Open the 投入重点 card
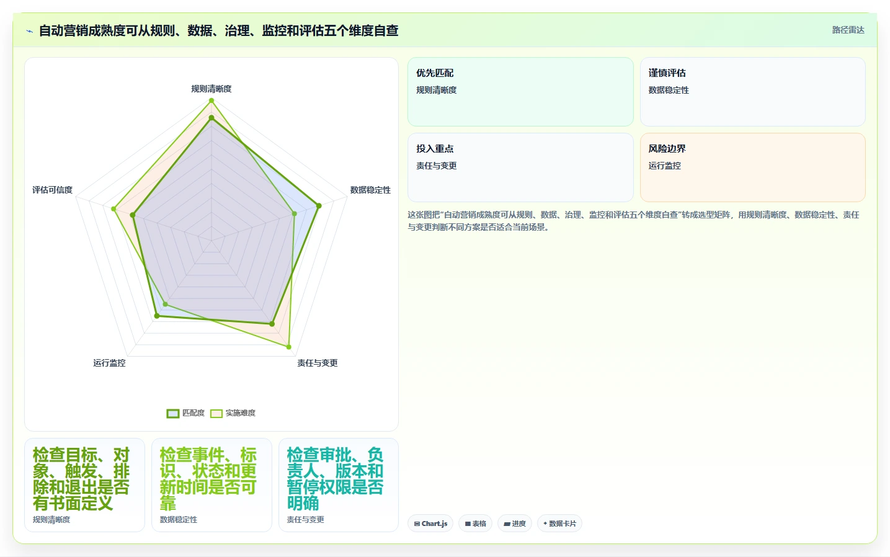 click(520, 167)
